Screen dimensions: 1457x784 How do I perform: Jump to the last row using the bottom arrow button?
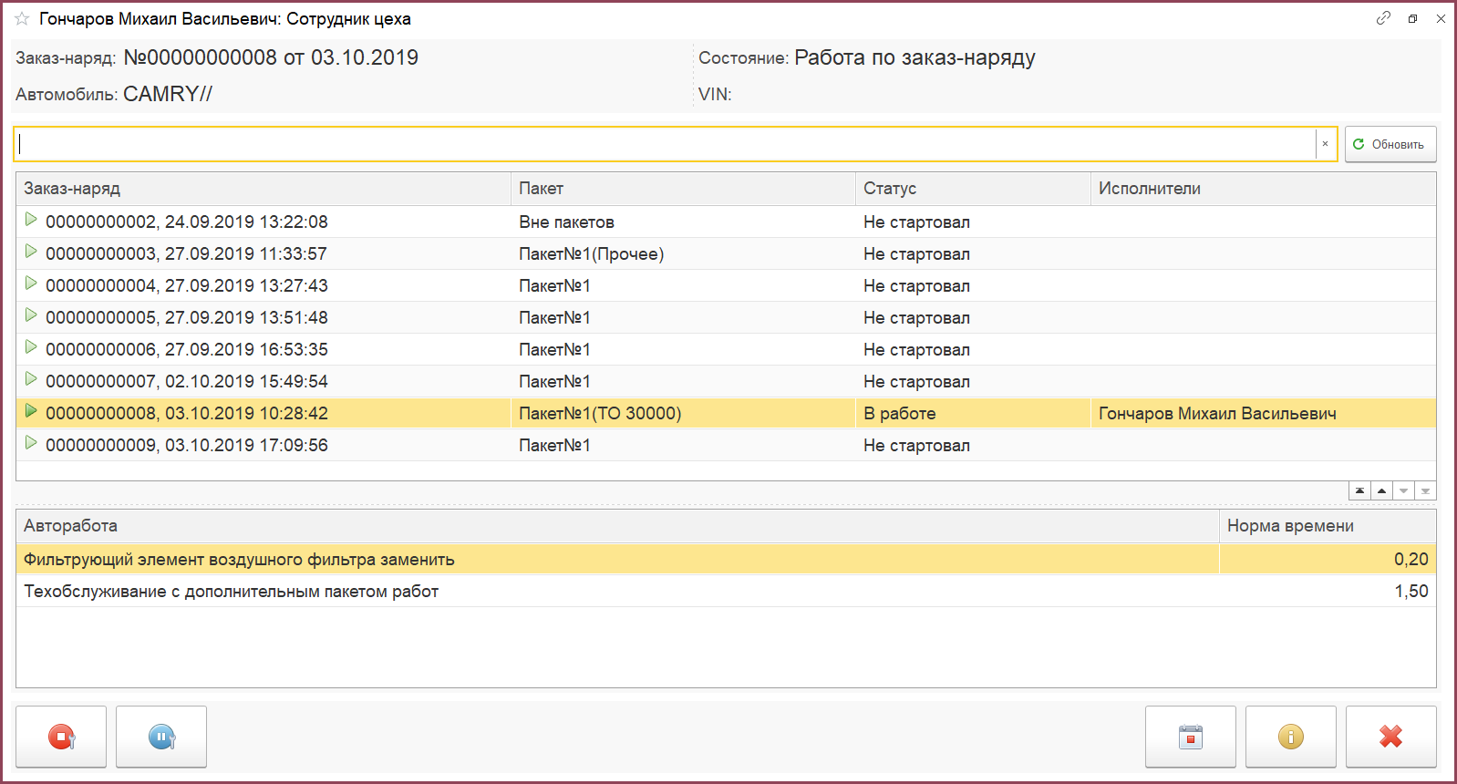[1425, 491]
